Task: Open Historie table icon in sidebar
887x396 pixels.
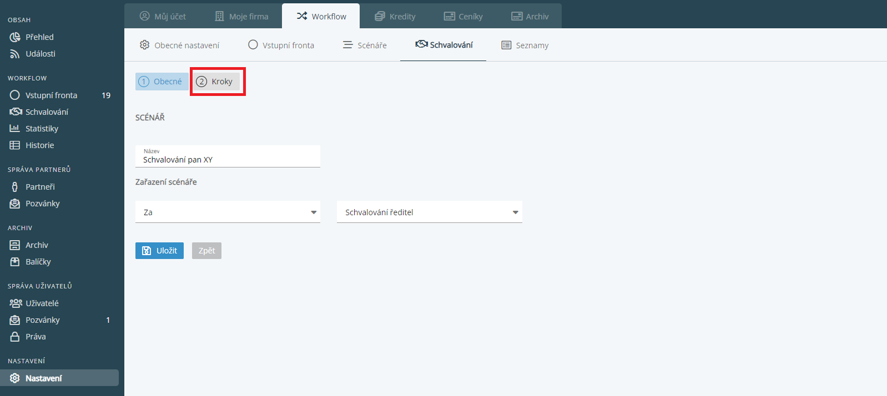Action: pos(15,145)
